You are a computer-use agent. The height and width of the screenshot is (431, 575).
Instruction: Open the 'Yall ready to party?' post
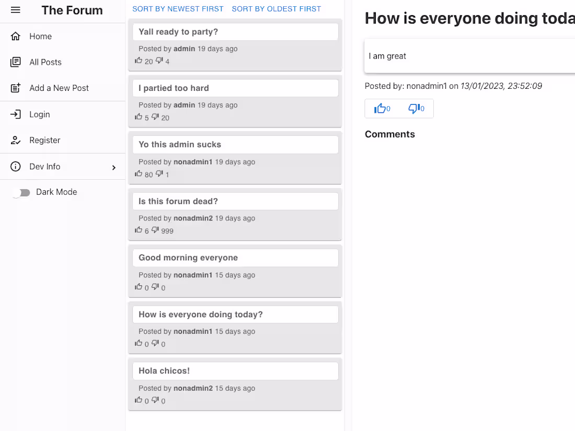coord(235,32)
